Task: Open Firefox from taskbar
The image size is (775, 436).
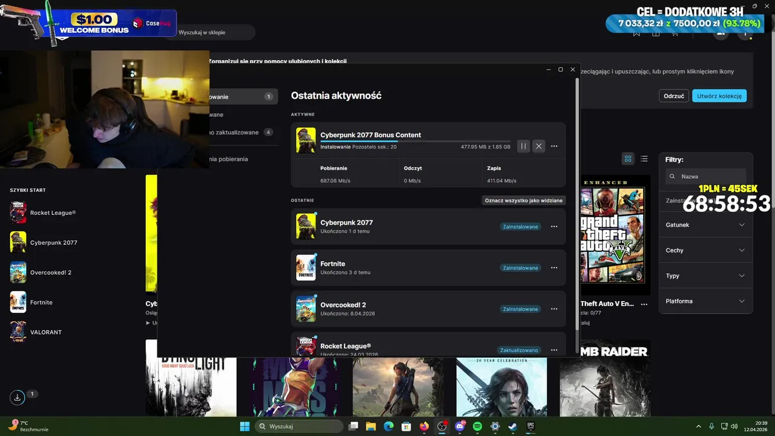Action: click(x=424, y=426)
